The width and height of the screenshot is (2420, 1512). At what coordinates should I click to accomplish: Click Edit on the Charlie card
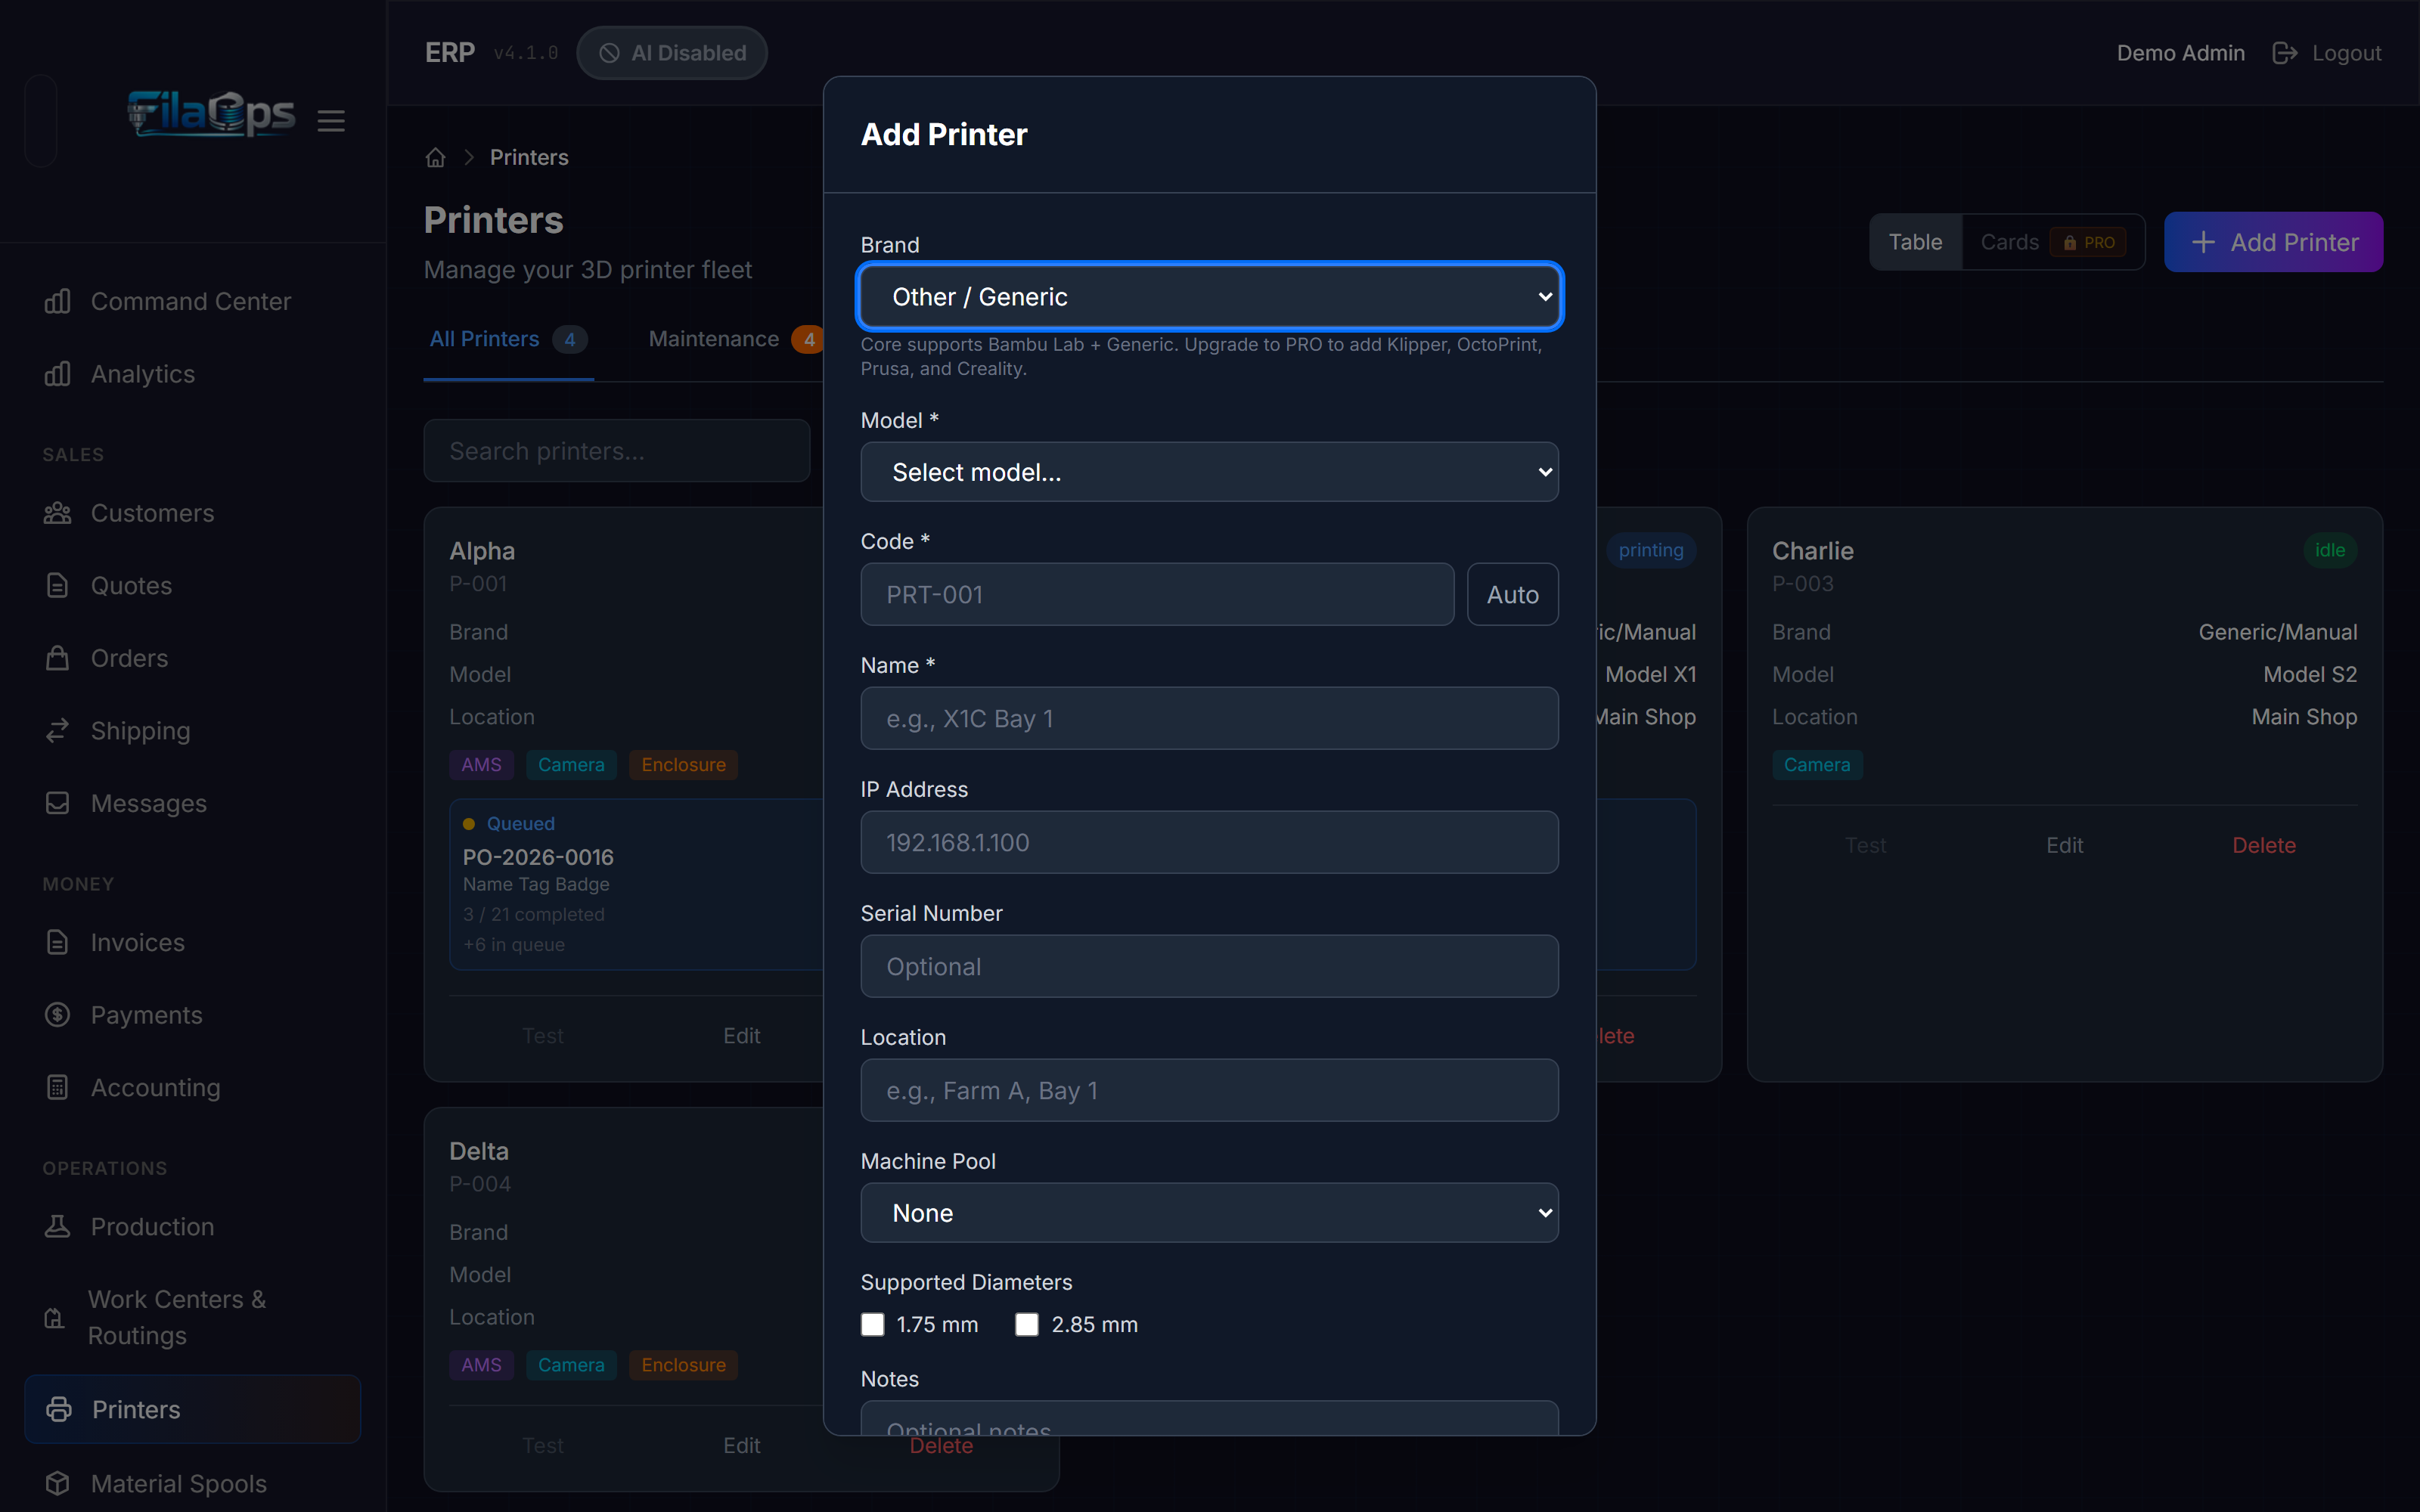(x=2064, y=845)
